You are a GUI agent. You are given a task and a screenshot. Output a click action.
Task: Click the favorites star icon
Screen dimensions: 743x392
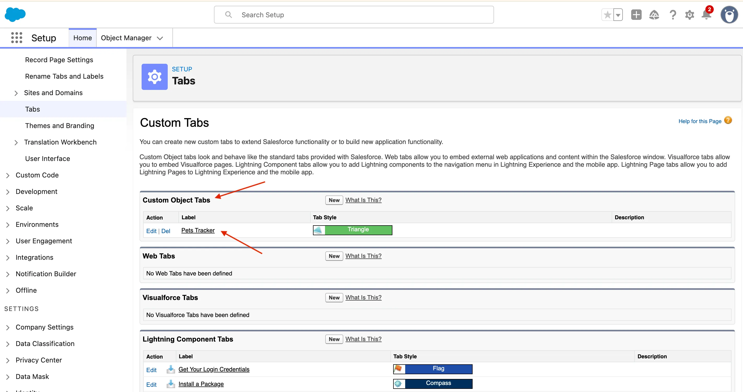click(x=607, y=15)
